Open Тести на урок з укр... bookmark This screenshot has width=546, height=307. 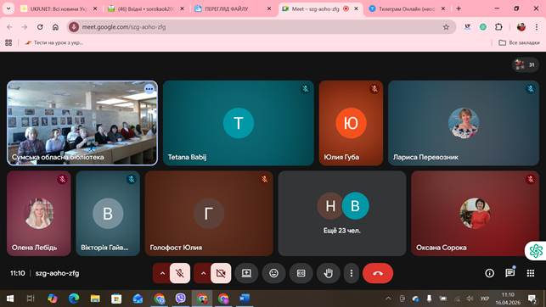54,42
